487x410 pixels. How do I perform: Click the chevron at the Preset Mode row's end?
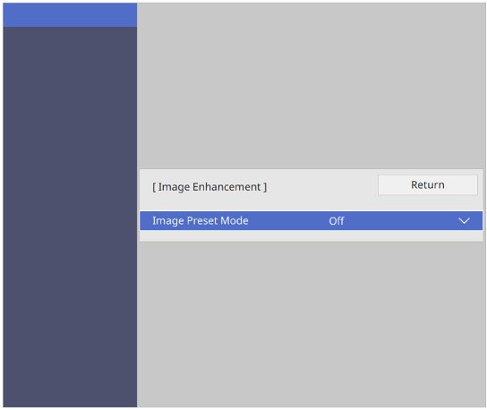[x=464, y=221]
